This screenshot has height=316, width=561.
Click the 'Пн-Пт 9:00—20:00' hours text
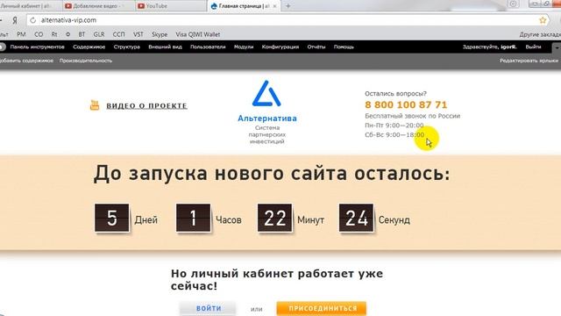pos(394,125)
